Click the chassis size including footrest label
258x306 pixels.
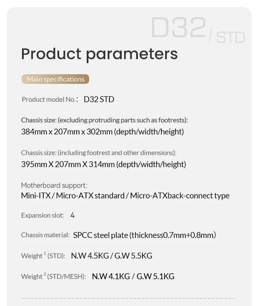(99, 153)
